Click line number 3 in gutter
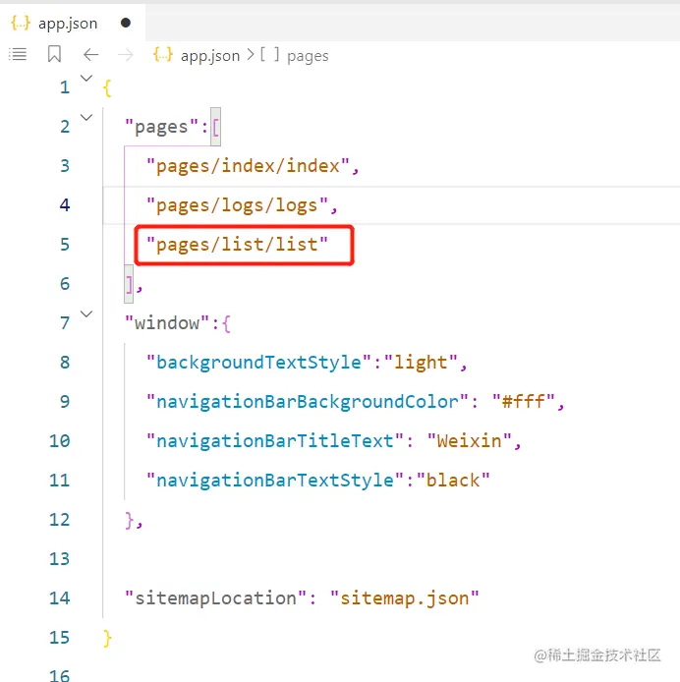The height and width of the screenshot is (682, 680). pyautogui.click(x=65, y=166)
